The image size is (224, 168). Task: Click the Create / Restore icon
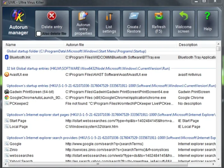pyautogui.click(x=134, y=16)
